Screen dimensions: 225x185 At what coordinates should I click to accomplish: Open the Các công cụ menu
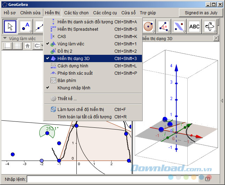click(x=105, y=13)
